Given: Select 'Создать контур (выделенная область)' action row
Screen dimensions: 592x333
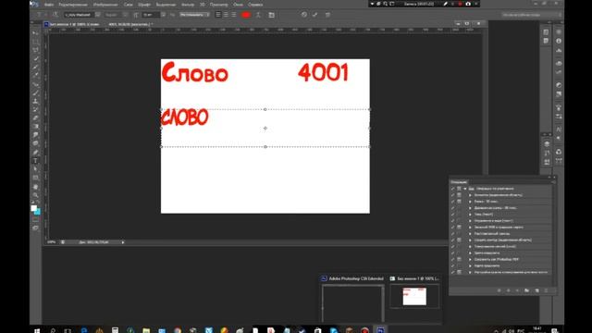Looking at the screenshot, I should click(502, 240).
